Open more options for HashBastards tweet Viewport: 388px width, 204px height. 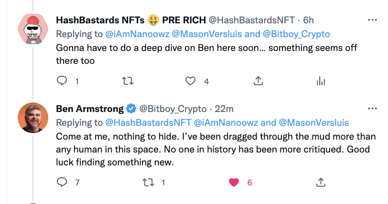tap(372, 20)
